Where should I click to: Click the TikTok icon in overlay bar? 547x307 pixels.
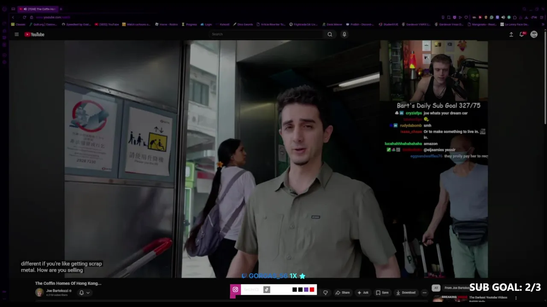pos(267,290)
